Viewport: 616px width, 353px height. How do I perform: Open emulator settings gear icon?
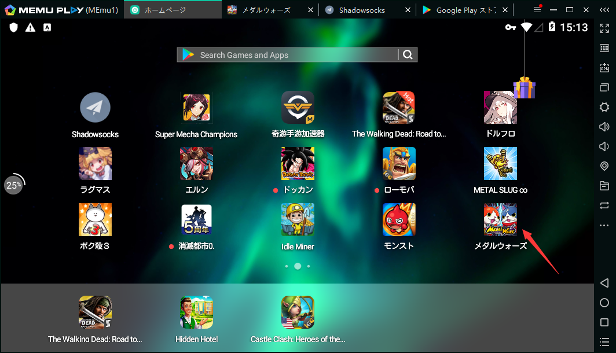(604, 107)
